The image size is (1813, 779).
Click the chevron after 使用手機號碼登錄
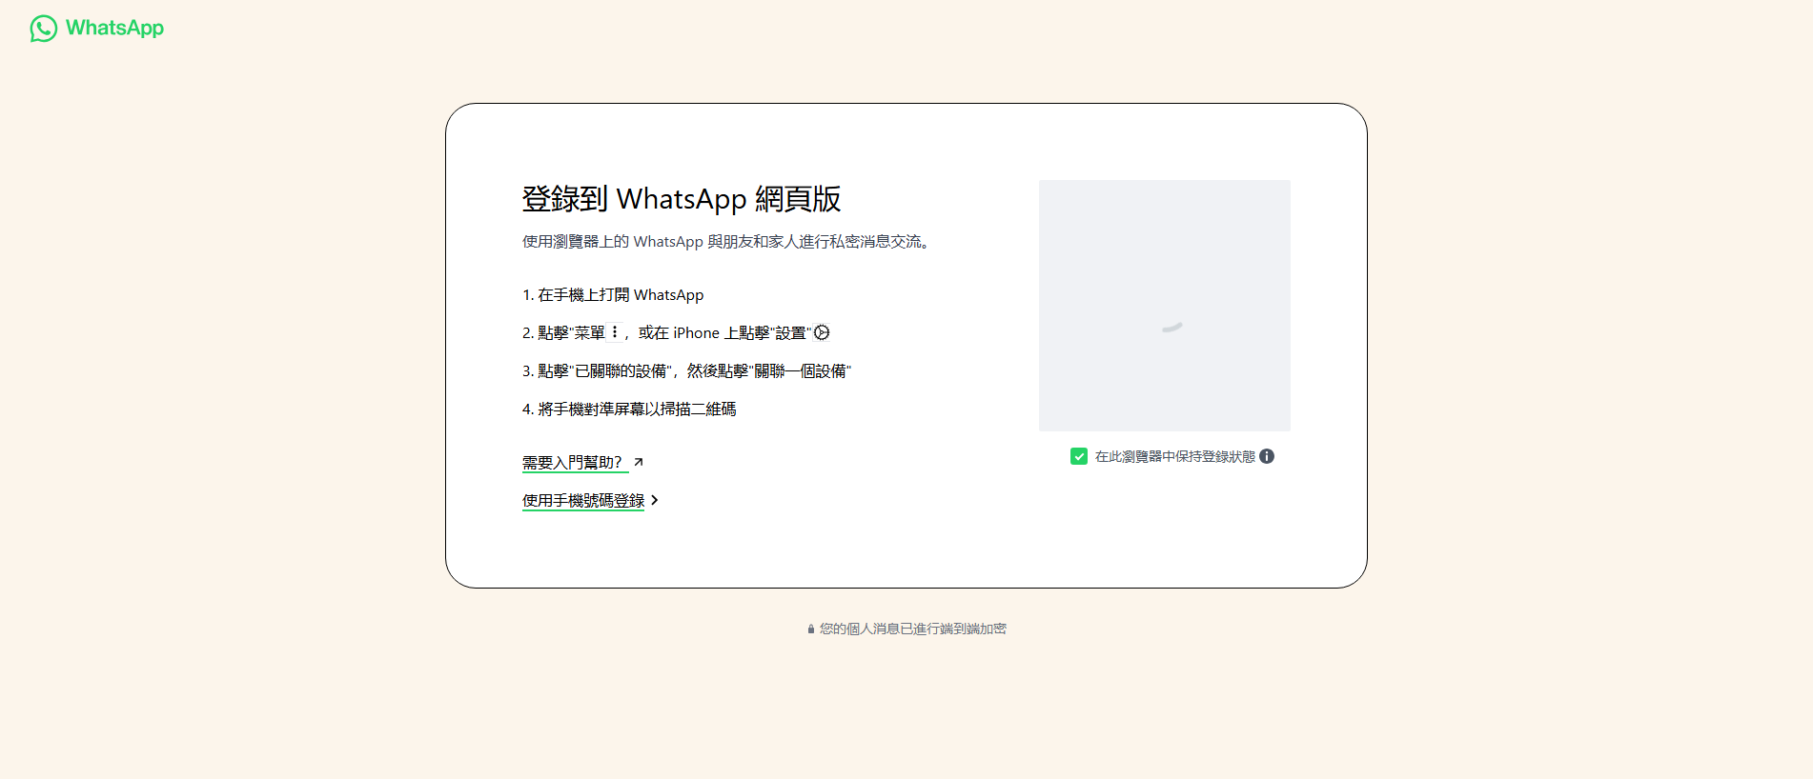654,500
